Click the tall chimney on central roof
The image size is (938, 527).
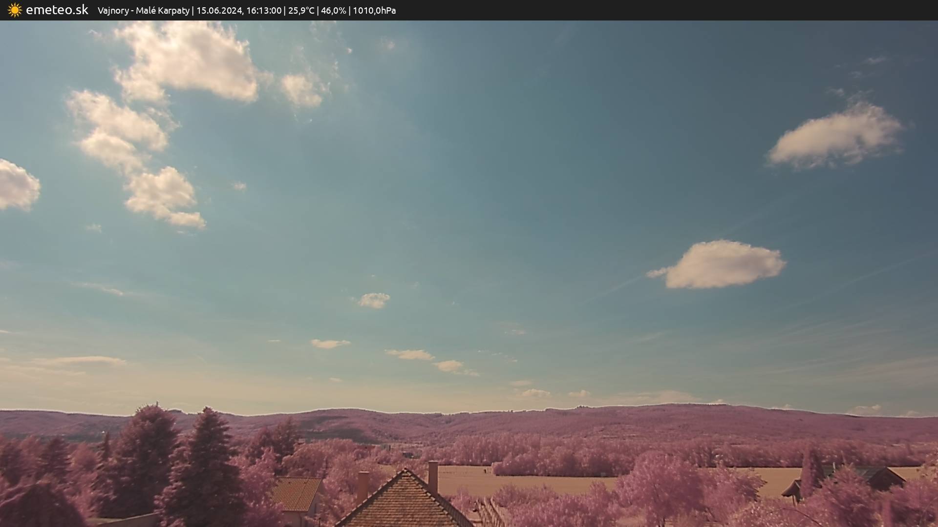pyautogui.click(x=433, y=476)
